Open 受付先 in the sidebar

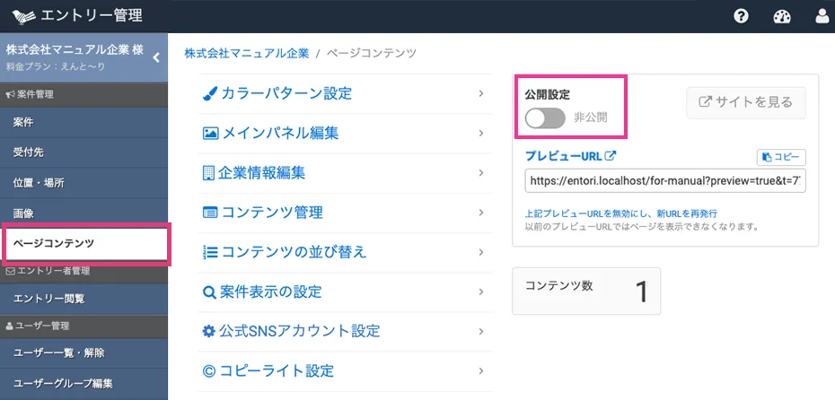point(83,152)
